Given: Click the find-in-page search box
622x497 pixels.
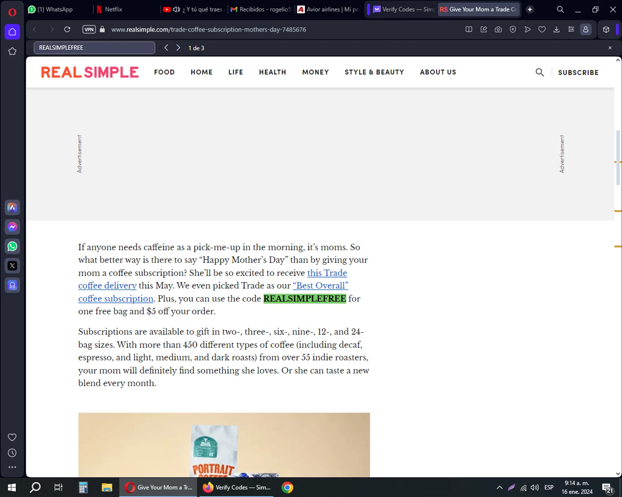Looking at the screenshot, I should coord(94,48).
